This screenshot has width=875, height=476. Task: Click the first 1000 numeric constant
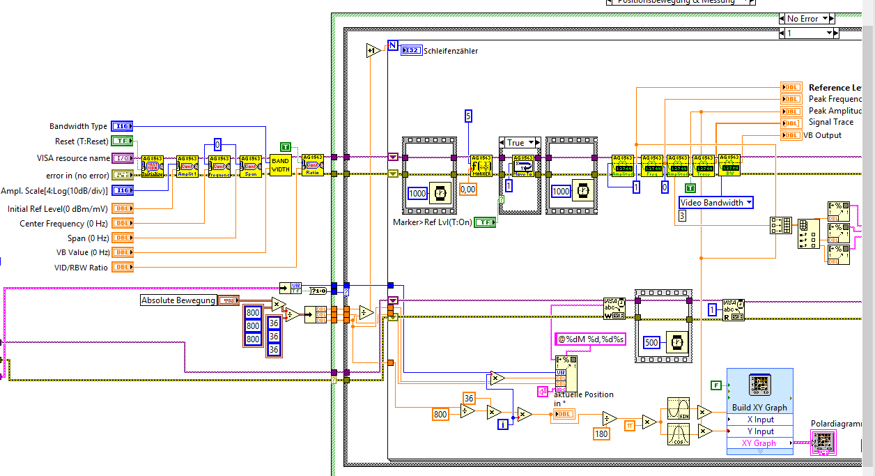pos(417,193)
